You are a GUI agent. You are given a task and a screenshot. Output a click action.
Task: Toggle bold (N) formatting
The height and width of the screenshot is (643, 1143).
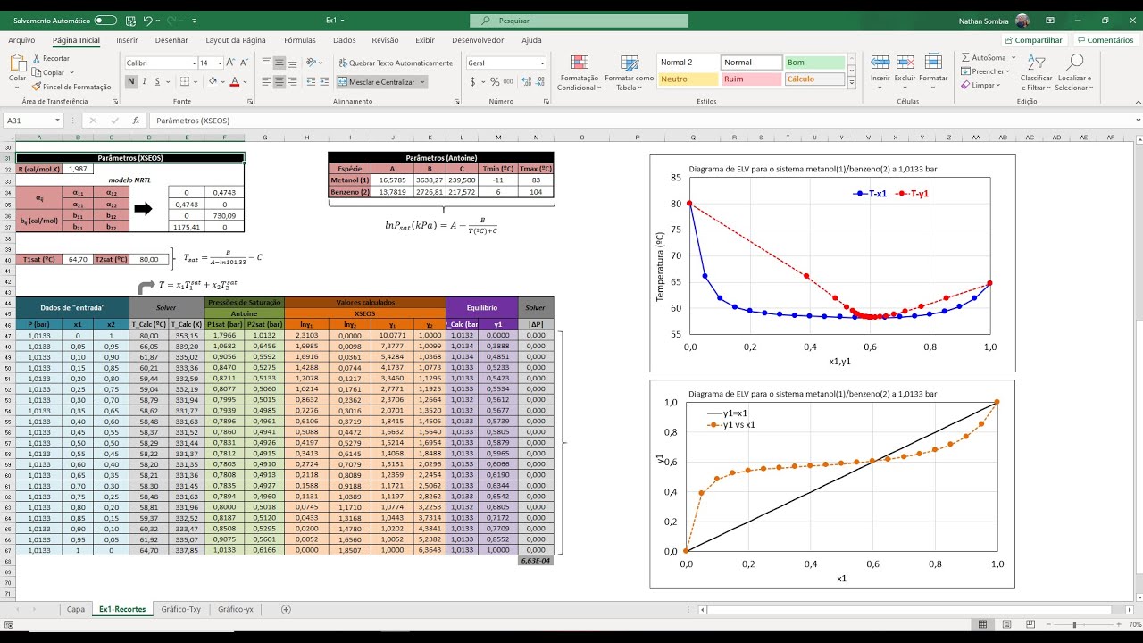[x=131, y=81]
